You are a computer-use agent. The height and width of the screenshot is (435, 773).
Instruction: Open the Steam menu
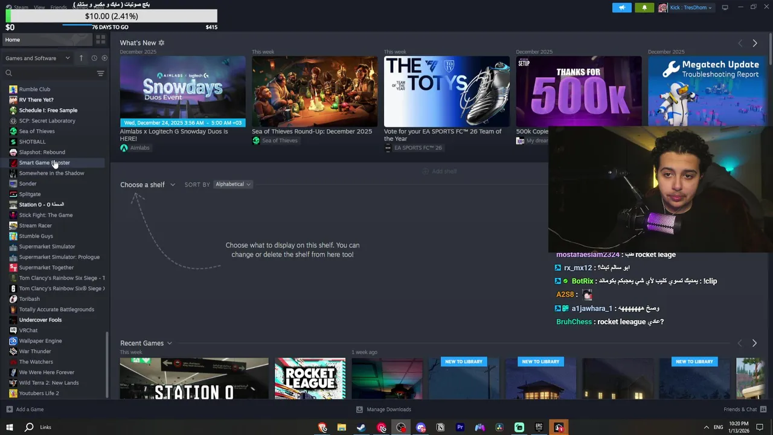pyautogui.click(x=21, y=7)
